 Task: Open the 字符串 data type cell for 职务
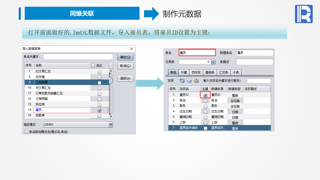pos(235,106)
